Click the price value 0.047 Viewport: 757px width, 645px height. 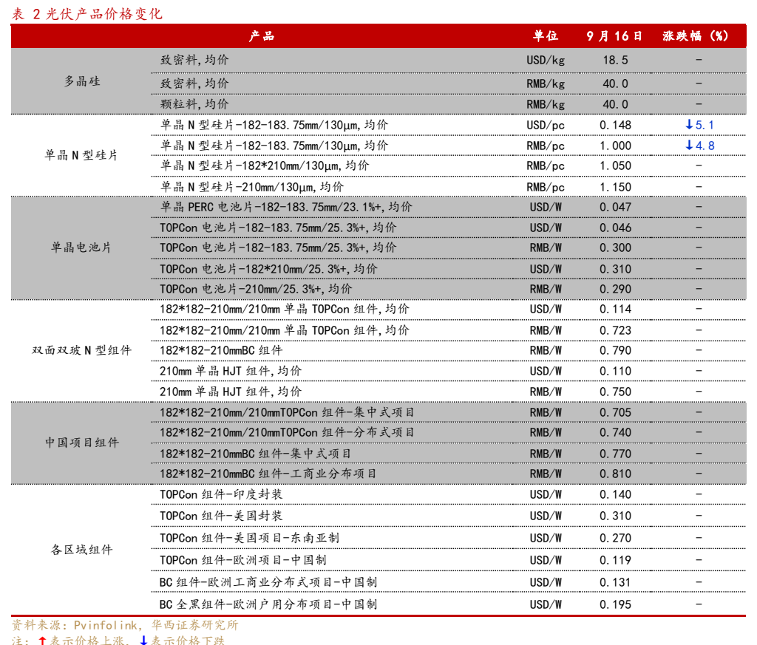point(616,208)
